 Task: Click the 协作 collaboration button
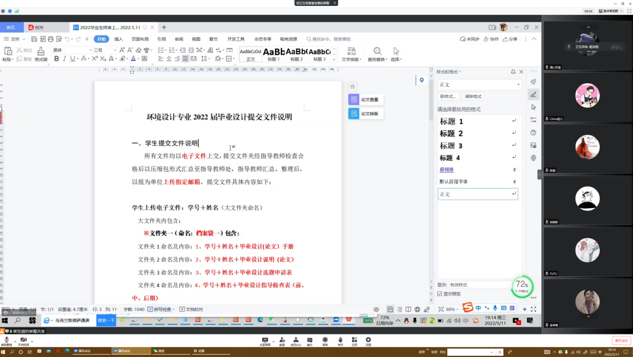[x=491, y=39]
